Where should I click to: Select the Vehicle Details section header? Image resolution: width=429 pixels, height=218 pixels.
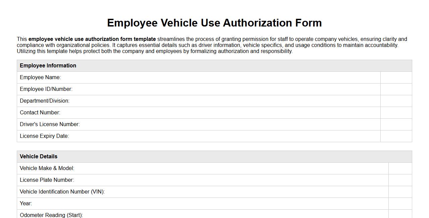39,156
